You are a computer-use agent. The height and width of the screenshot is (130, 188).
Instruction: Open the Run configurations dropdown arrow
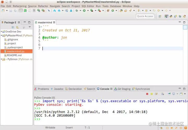tap(88, 10)
